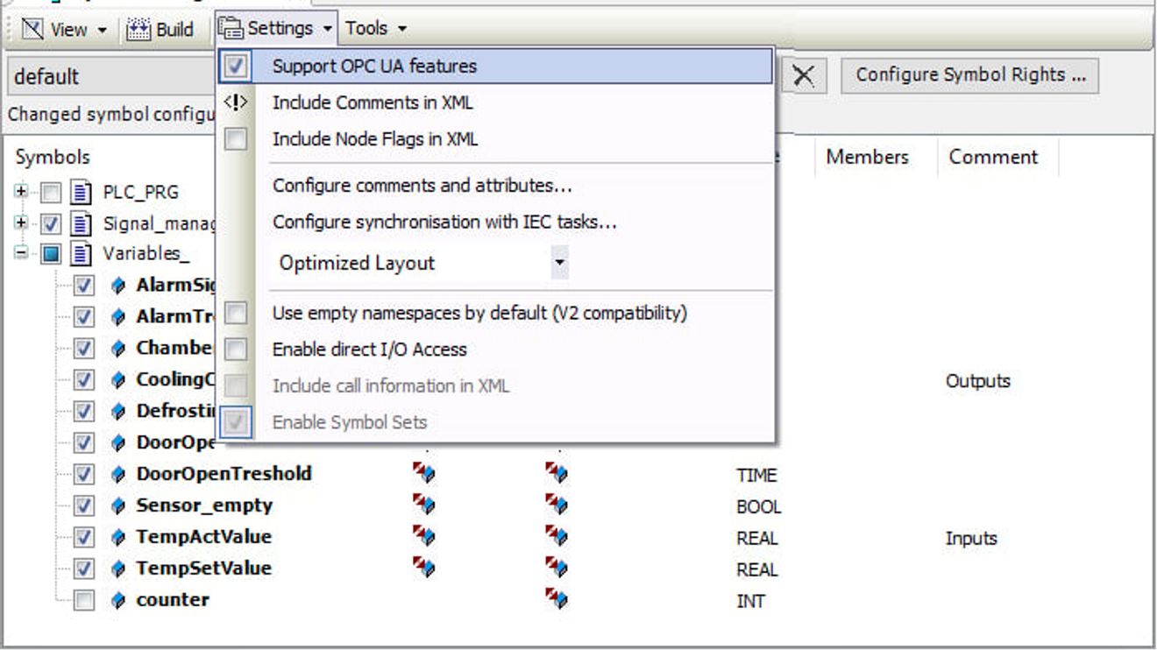Click the variable icon beside counter
The image size is (1157, 650).
coord(119,601)
